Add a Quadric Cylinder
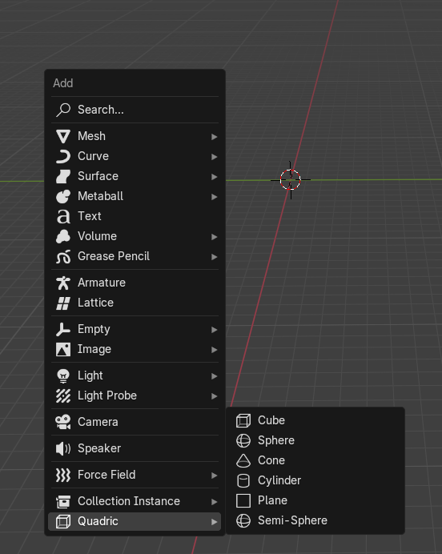 pos(315,480)
